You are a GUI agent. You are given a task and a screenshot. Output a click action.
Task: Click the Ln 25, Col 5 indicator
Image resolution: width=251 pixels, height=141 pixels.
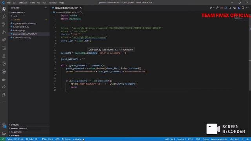pyautogui.click(x=170, y=139)
